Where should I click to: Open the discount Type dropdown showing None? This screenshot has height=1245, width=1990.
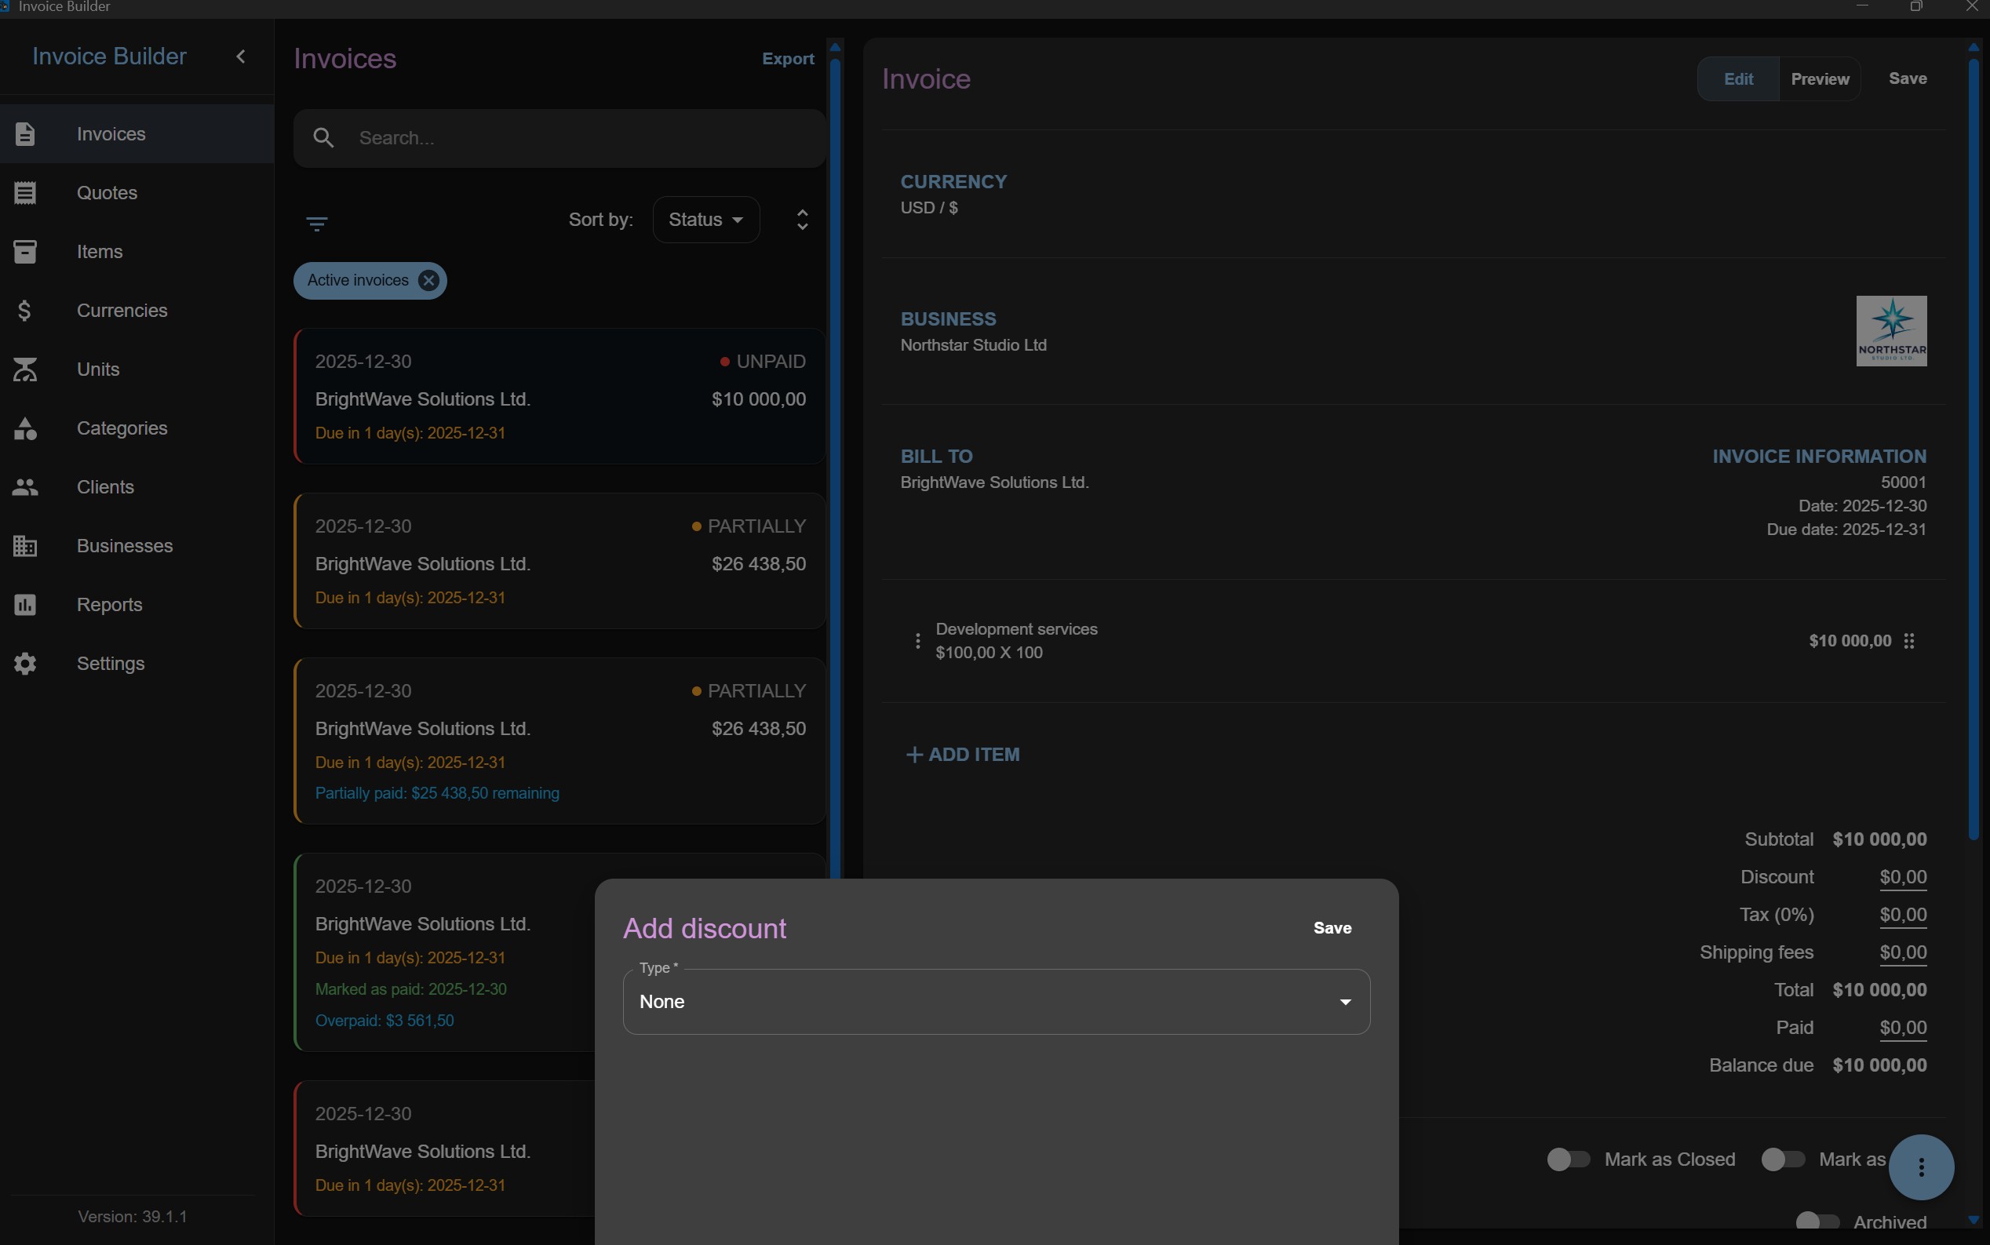[997, 1002]
